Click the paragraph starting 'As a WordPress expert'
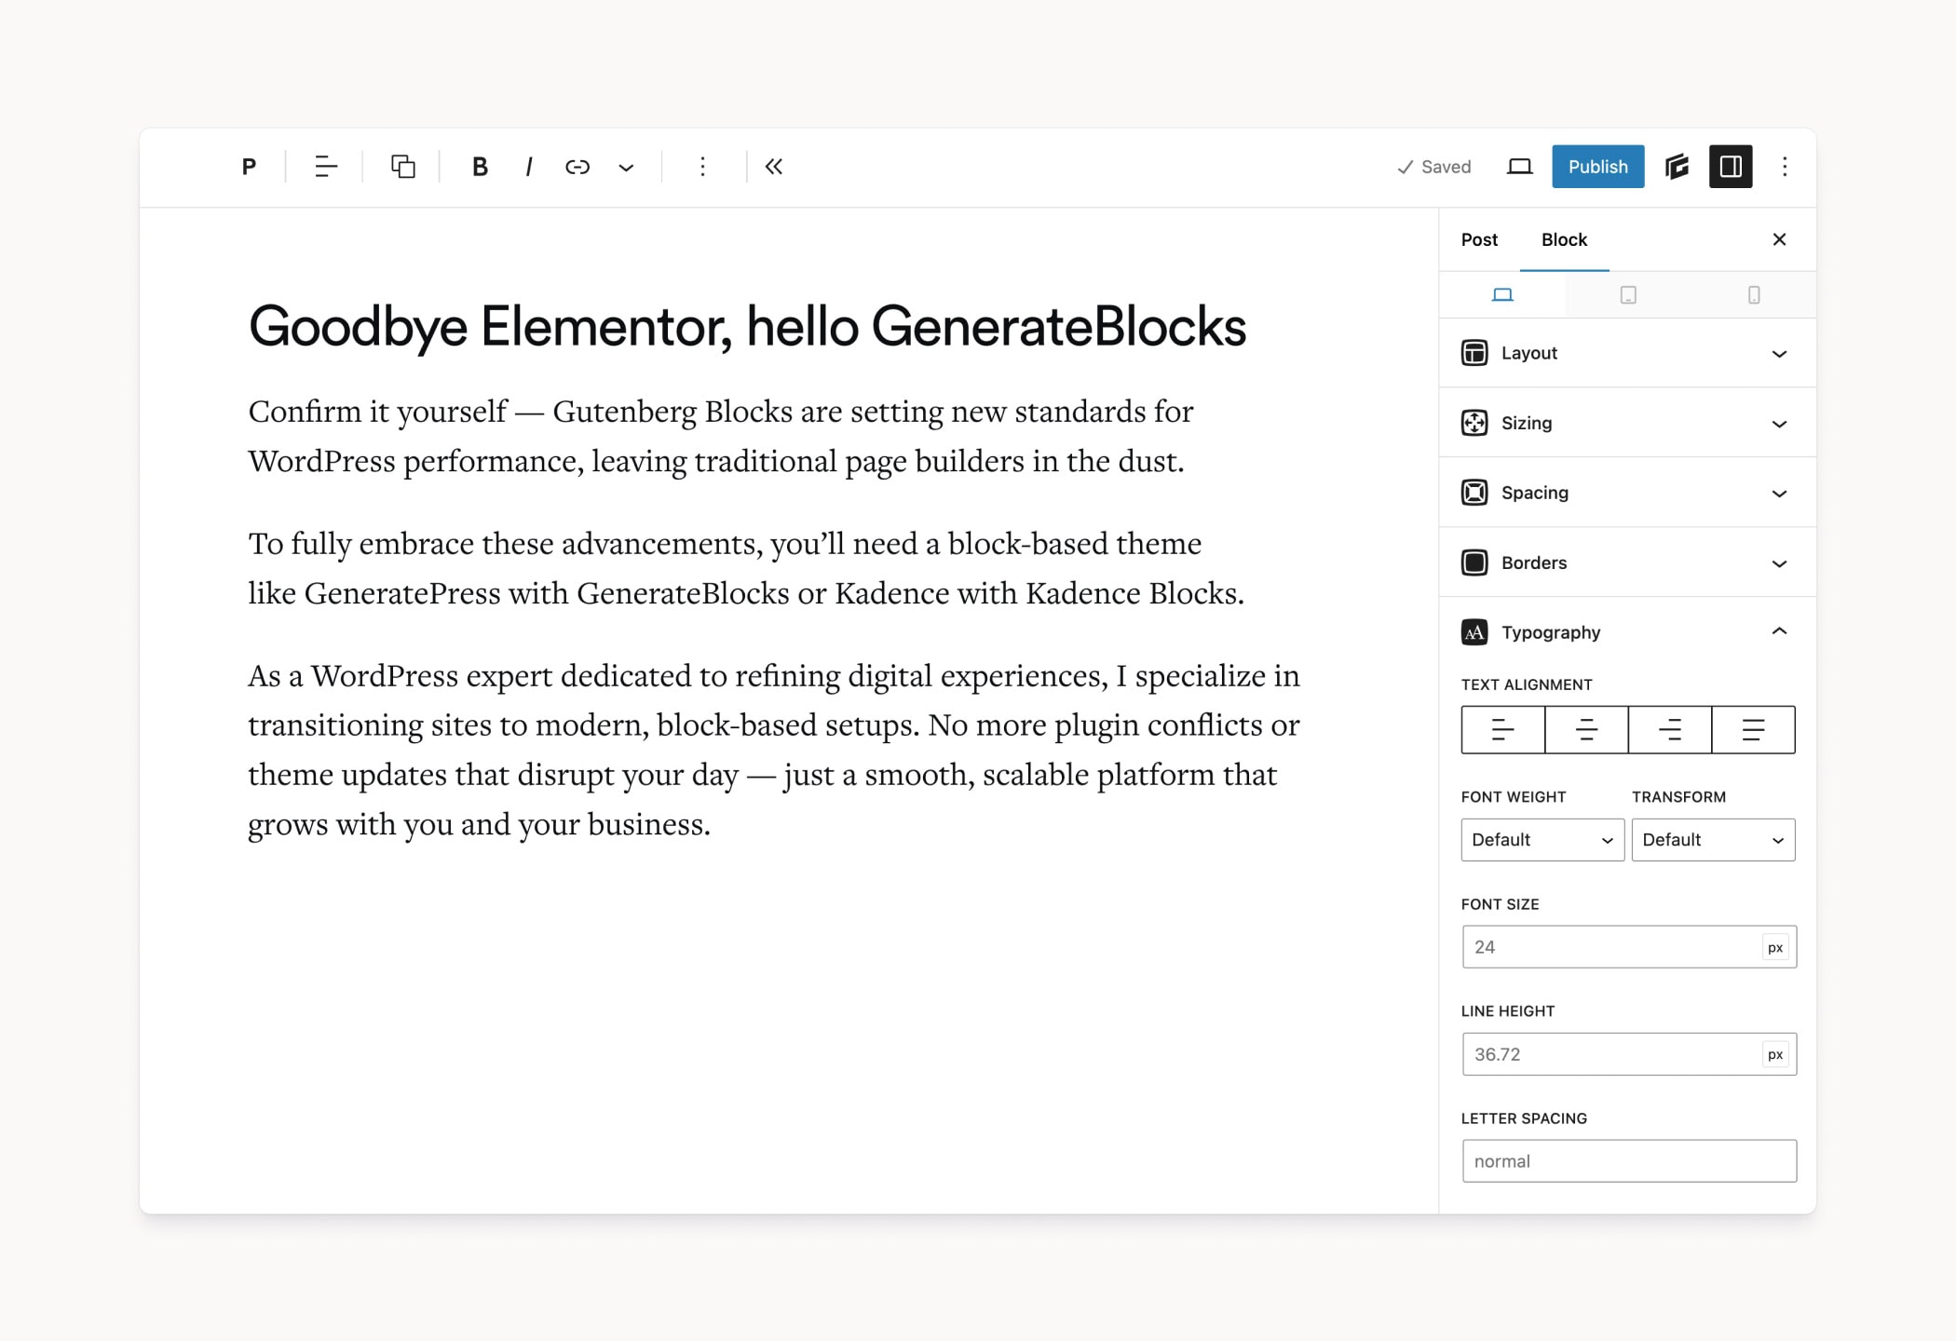This screenshot has width=1956, height=1341. pyautogui.click(x=774, y=750)
